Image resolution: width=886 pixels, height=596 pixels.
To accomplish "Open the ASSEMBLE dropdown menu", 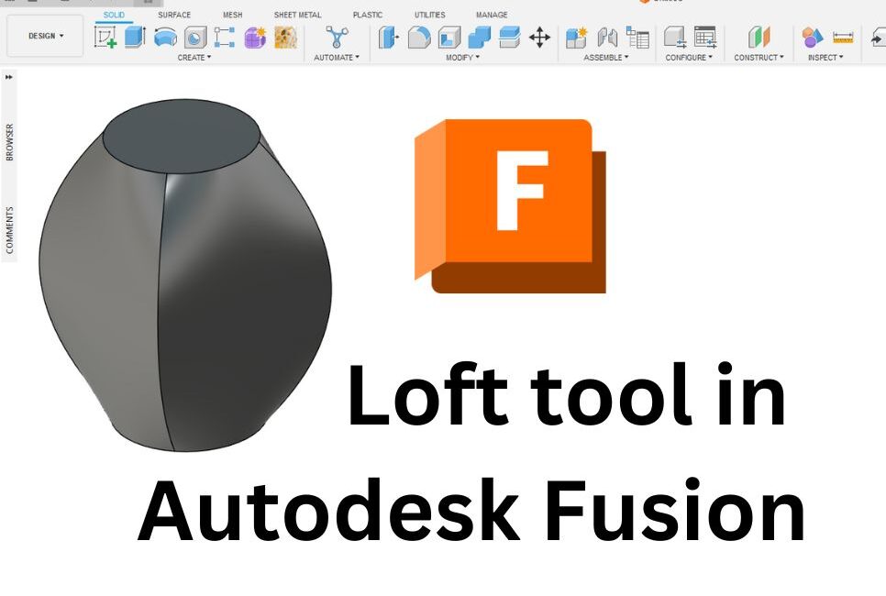I will 605,58.
